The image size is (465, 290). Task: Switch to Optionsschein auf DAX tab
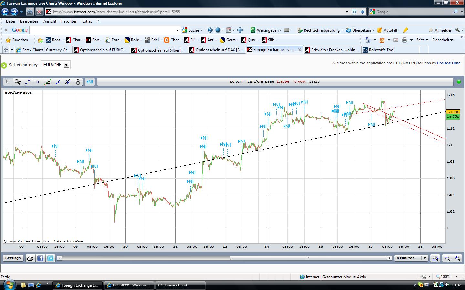click(216, 50)
